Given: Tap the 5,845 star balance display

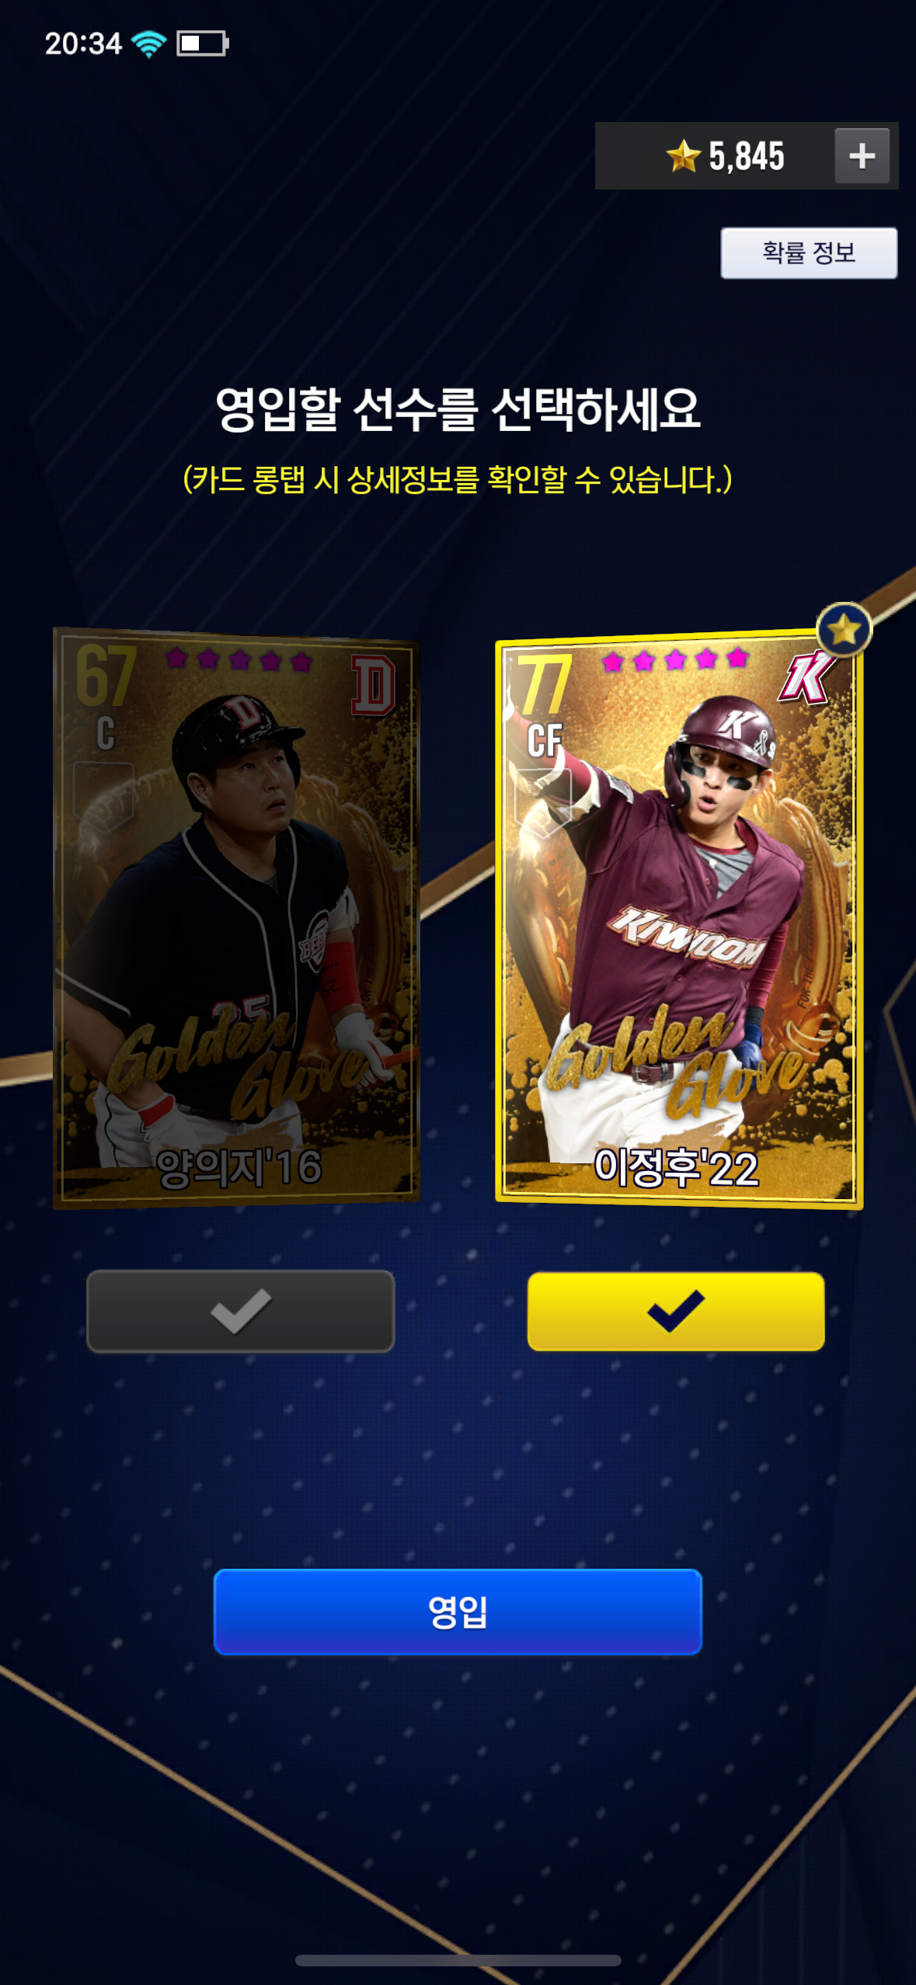Looking at the screenshot, I should [x=747, y=156].
